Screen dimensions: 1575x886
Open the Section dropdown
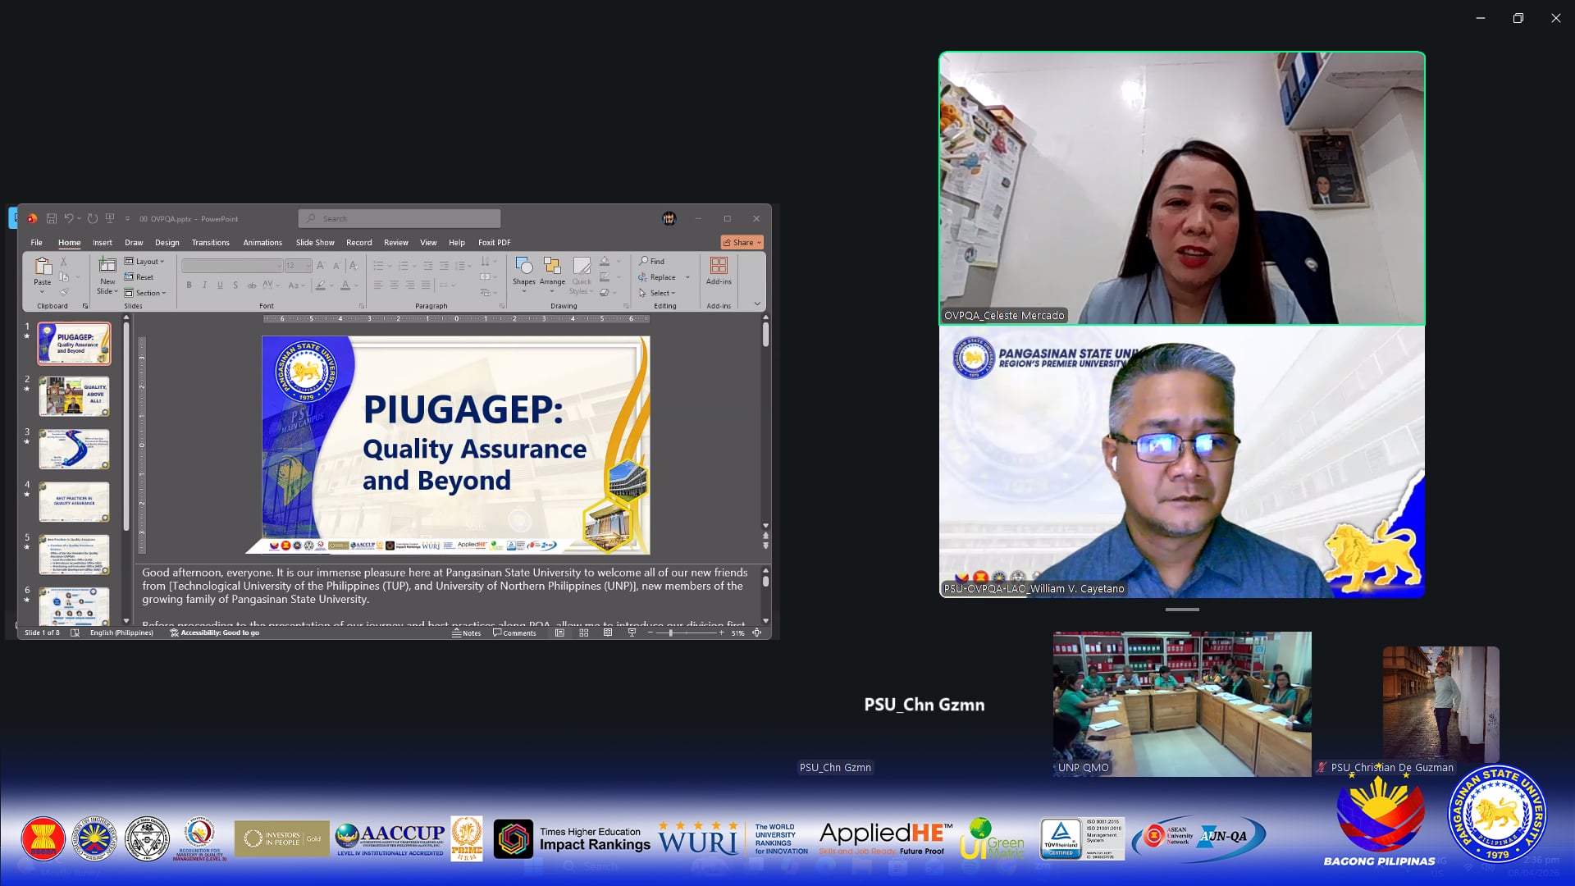145,293
